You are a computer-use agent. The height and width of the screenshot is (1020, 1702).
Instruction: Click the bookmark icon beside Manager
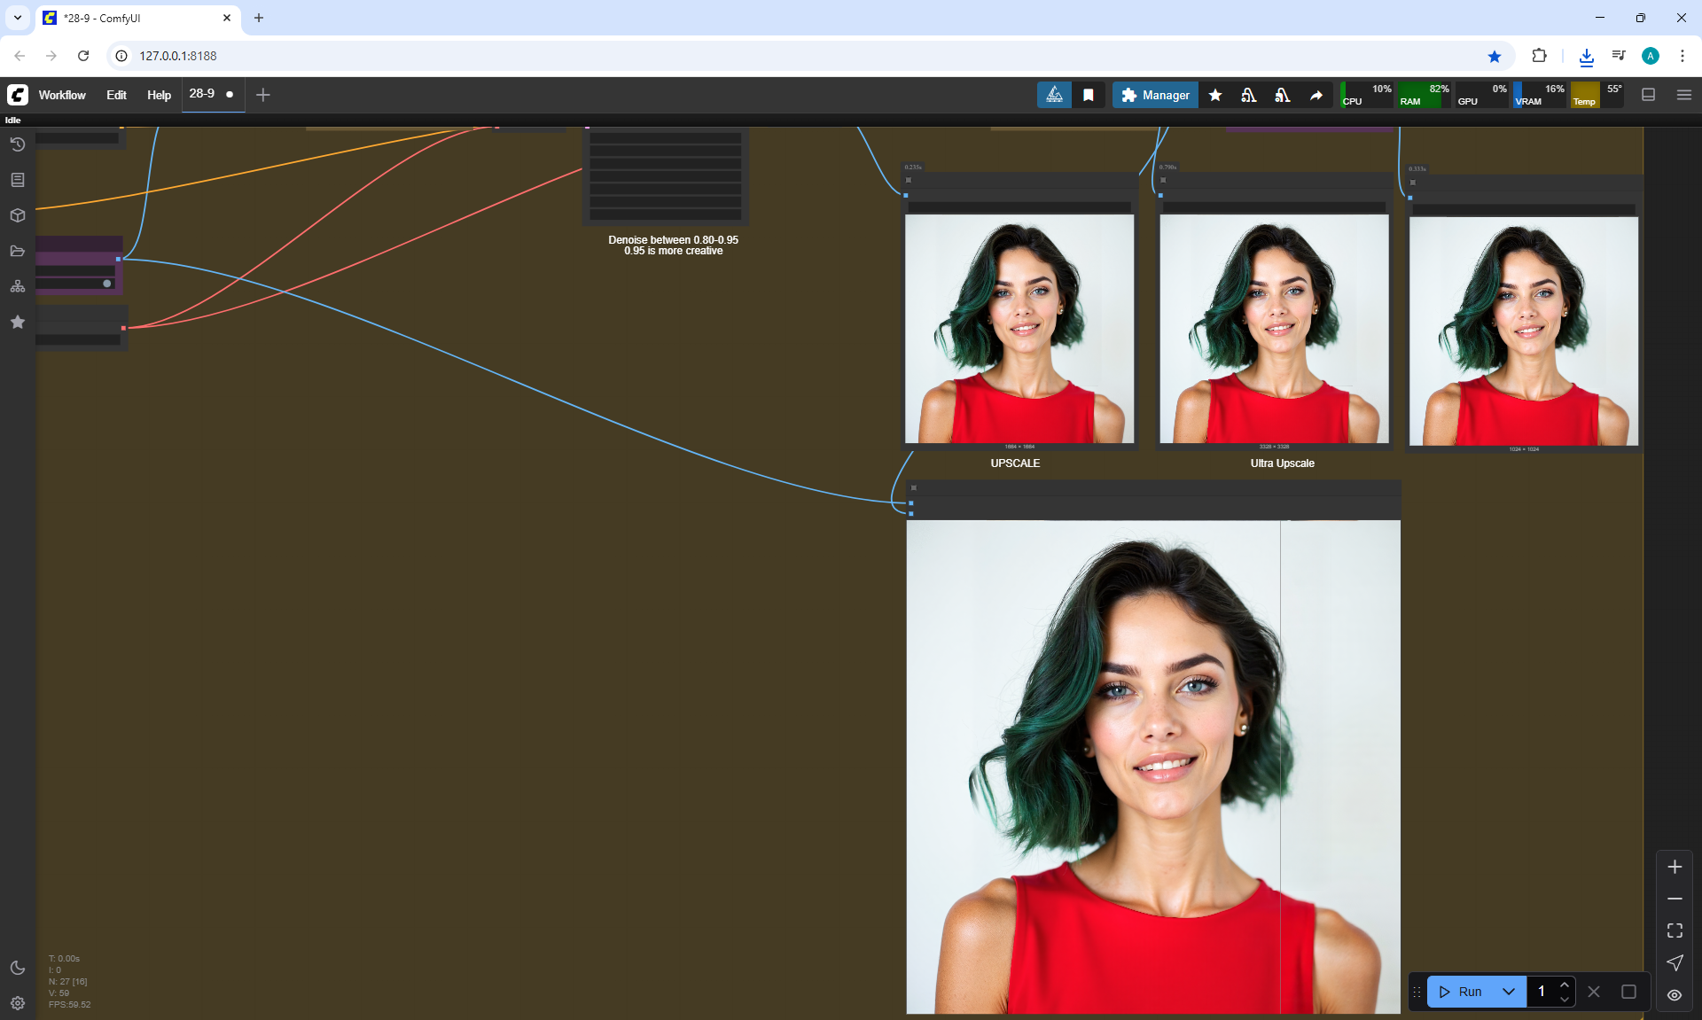[1089, 95]
